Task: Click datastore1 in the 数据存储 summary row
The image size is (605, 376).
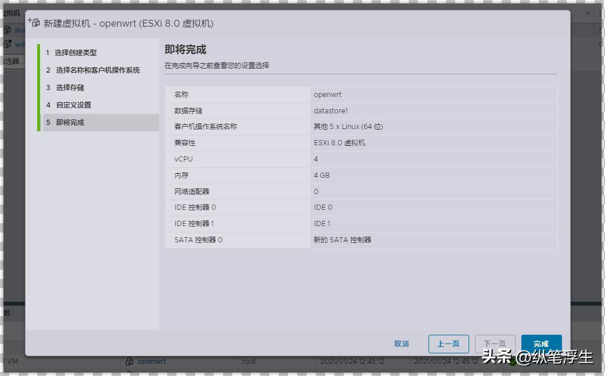Action: [x=329, y=110]
